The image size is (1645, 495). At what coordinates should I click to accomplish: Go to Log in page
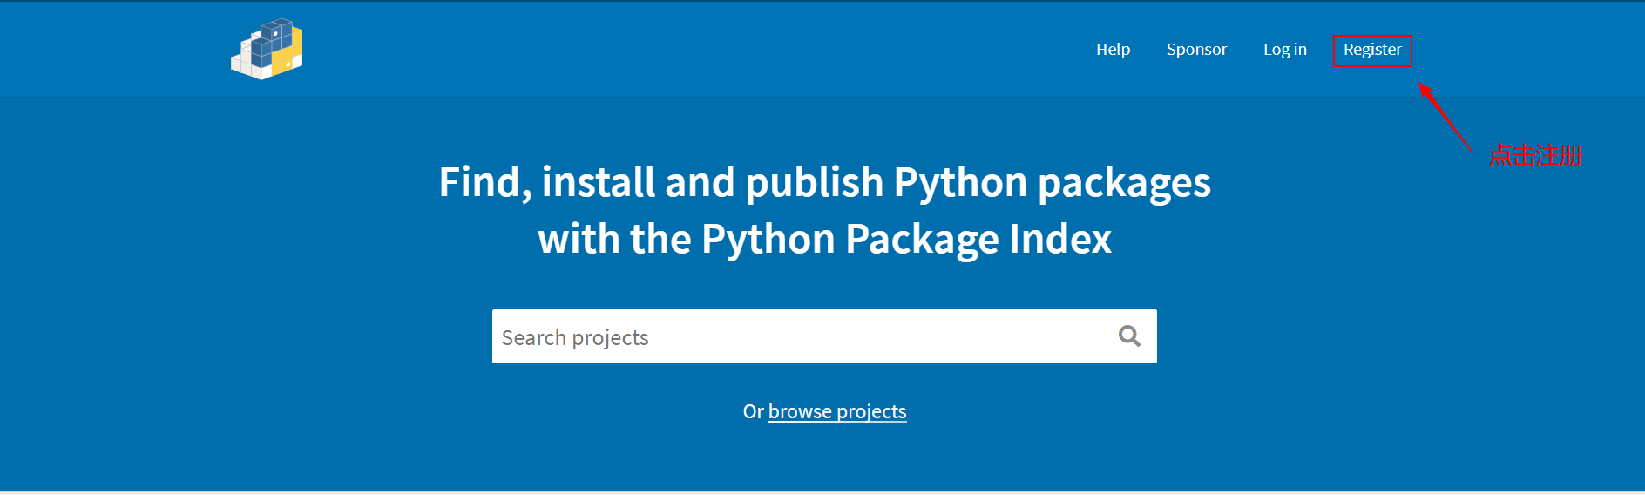point(1285,50)
